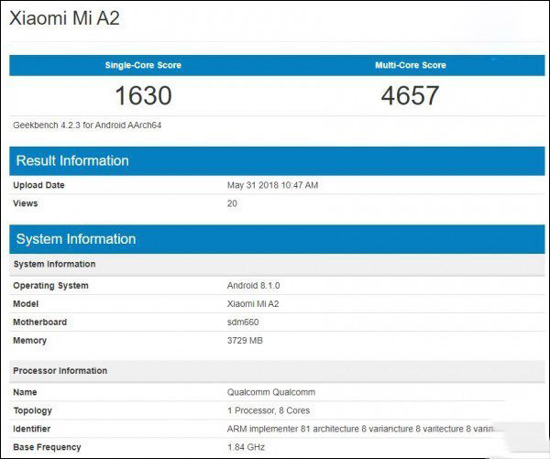Select the views count '20'

(232, 203)
